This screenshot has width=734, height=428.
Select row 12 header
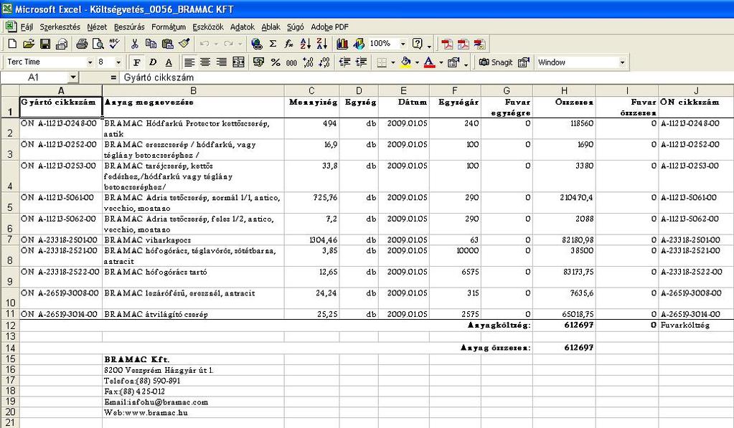[x=10, y=325]
